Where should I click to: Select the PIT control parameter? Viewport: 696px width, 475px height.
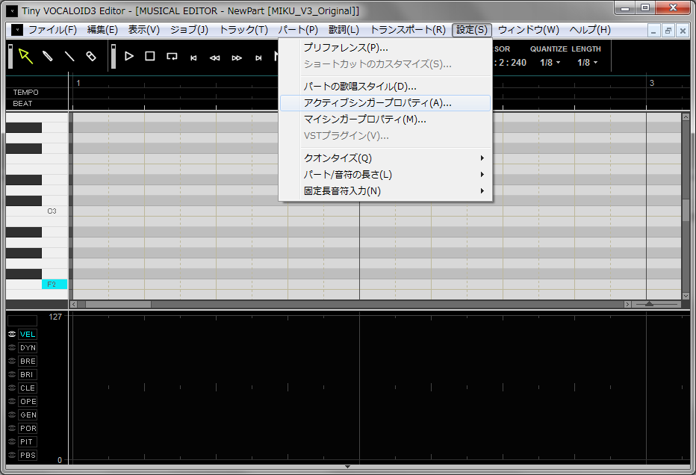[28, 441]
